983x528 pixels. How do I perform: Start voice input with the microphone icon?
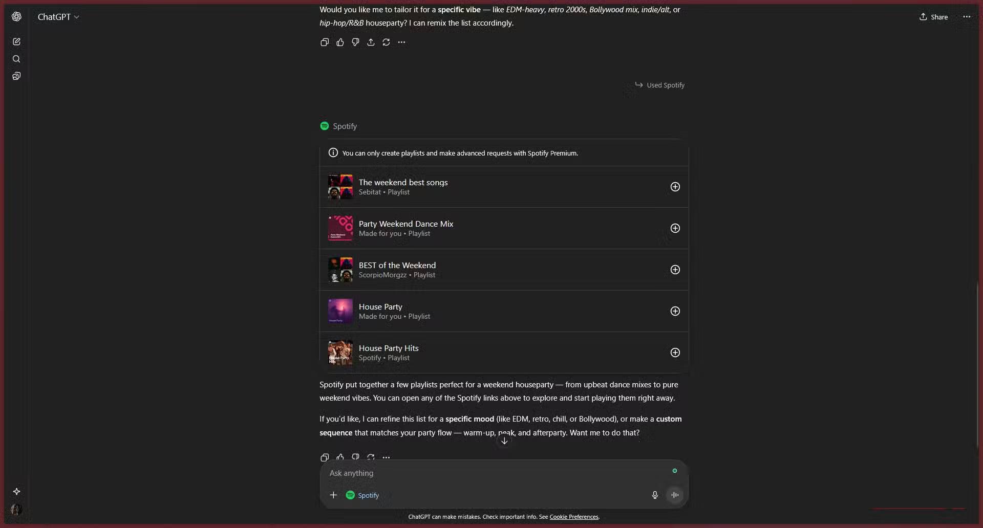pyautogui.click(x=655, y=495)
